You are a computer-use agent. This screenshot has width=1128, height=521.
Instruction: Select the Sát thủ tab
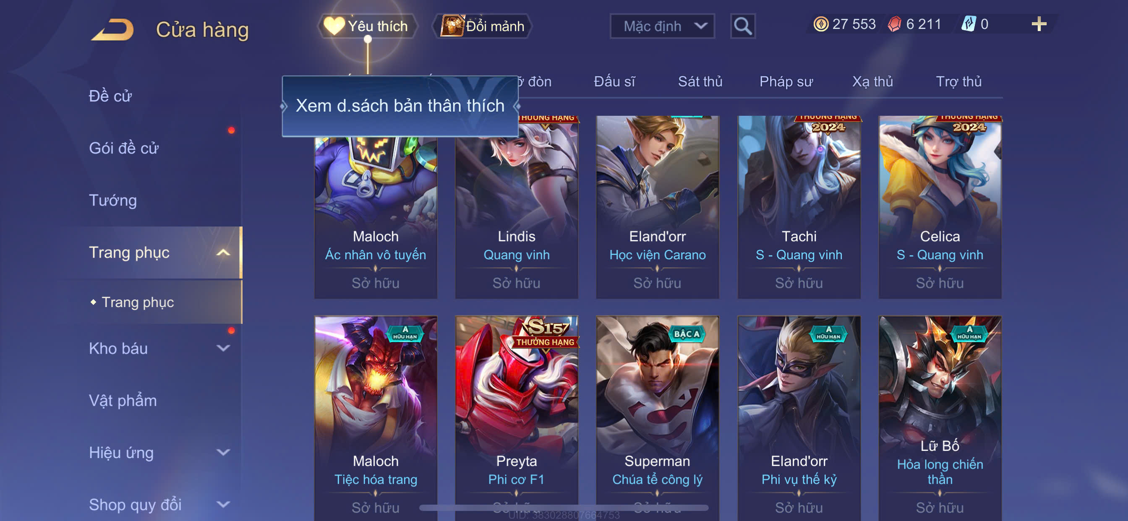[x=700, y=81]
